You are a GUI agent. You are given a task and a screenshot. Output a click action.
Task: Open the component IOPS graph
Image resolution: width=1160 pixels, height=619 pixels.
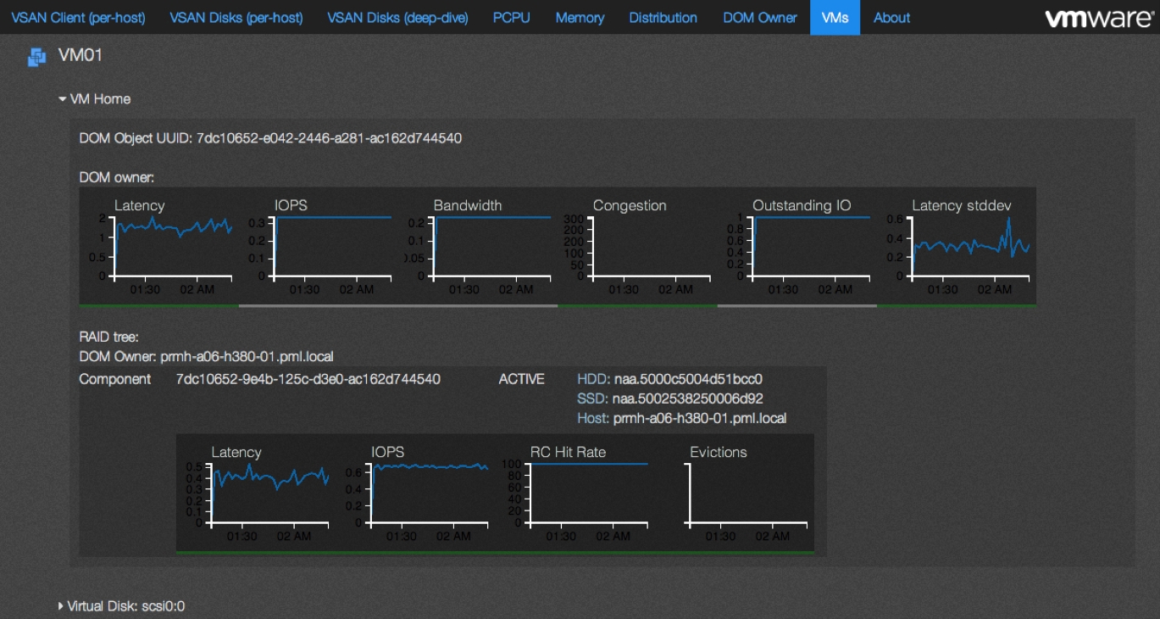(415, 494)
